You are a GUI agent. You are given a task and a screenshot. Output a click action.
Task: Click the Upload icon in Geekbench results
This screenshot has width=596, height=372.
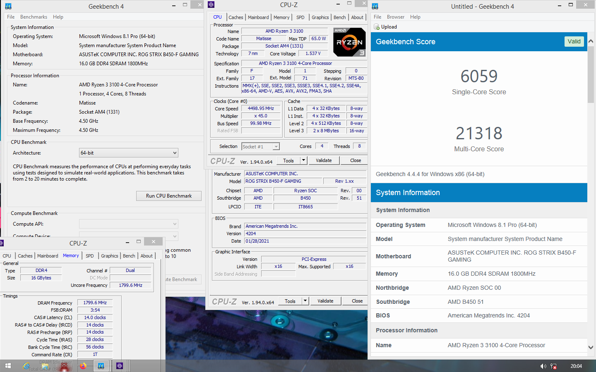[x=377, y=27]
